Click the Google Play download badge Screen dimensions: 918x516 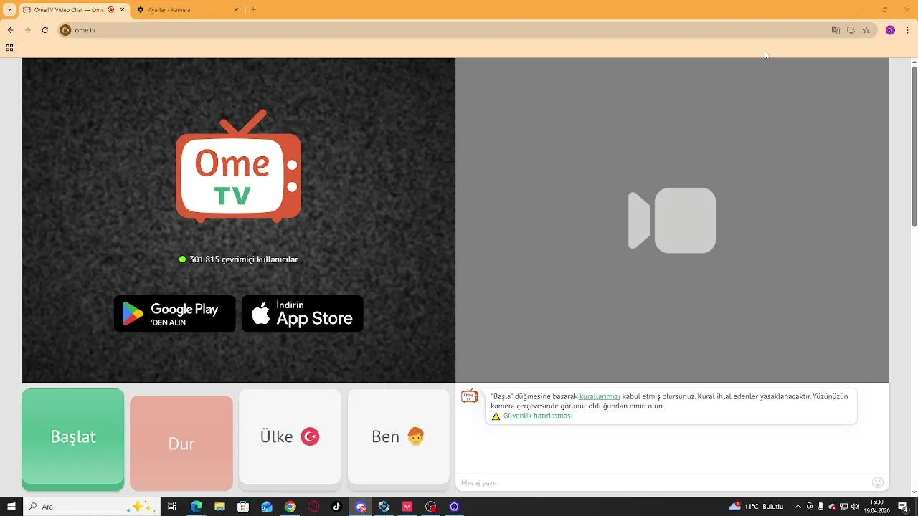174,314
